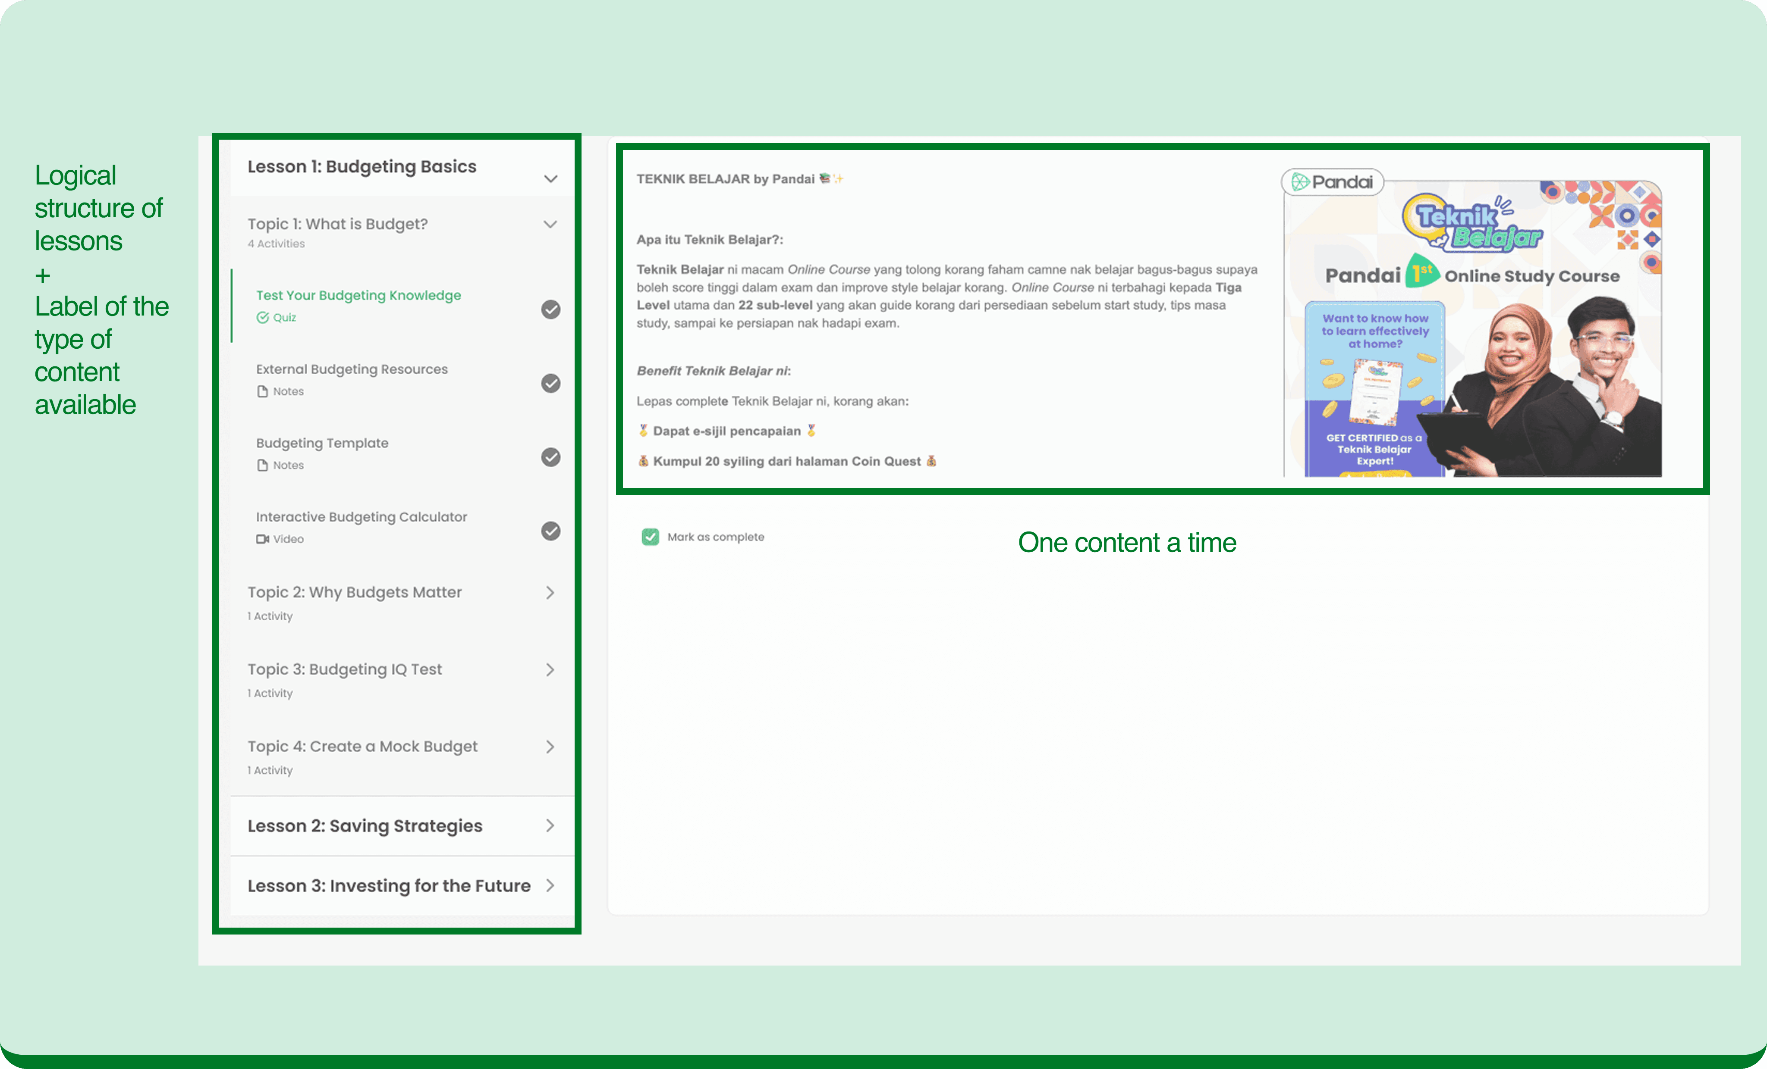Click the Notes icon under External Budgeting Resources
The width and height of the screenshot is (1767, 1069).
pos(262,391)
